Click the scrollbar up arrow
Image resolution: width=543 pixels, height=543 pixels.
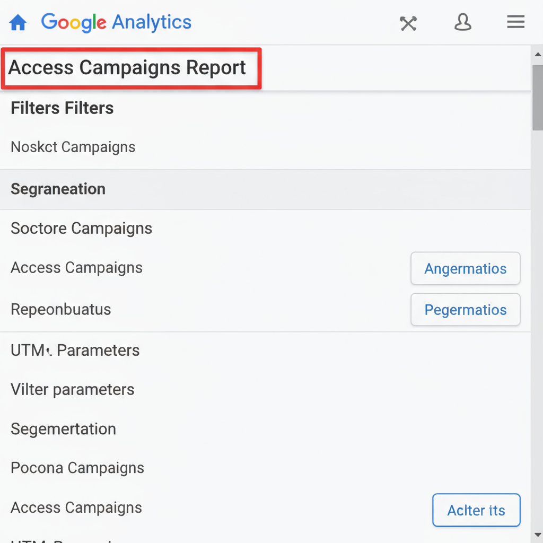538,54
